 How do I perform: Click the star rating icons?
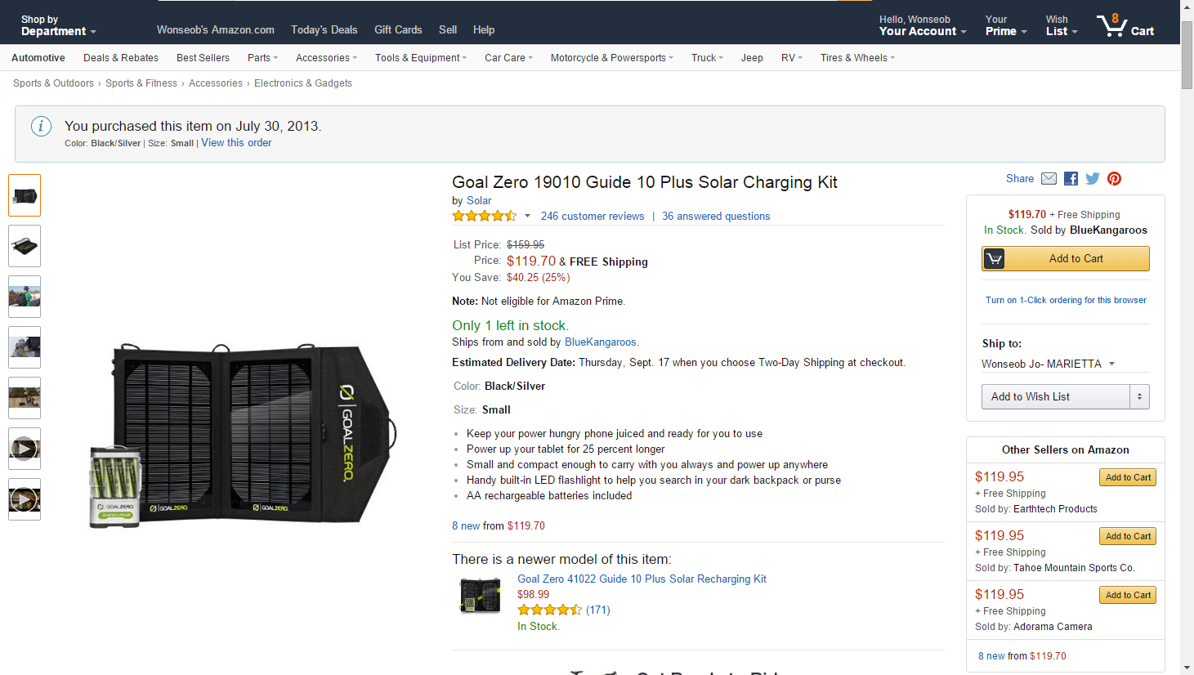pos(485,217)
